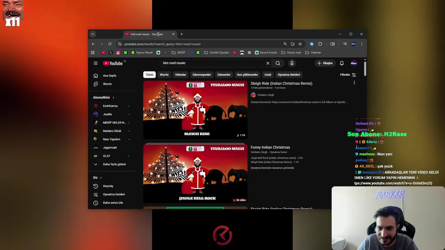Open more options for Sleigh Ride video
This screenshot has width=445, height=250.
click(354, 83)
